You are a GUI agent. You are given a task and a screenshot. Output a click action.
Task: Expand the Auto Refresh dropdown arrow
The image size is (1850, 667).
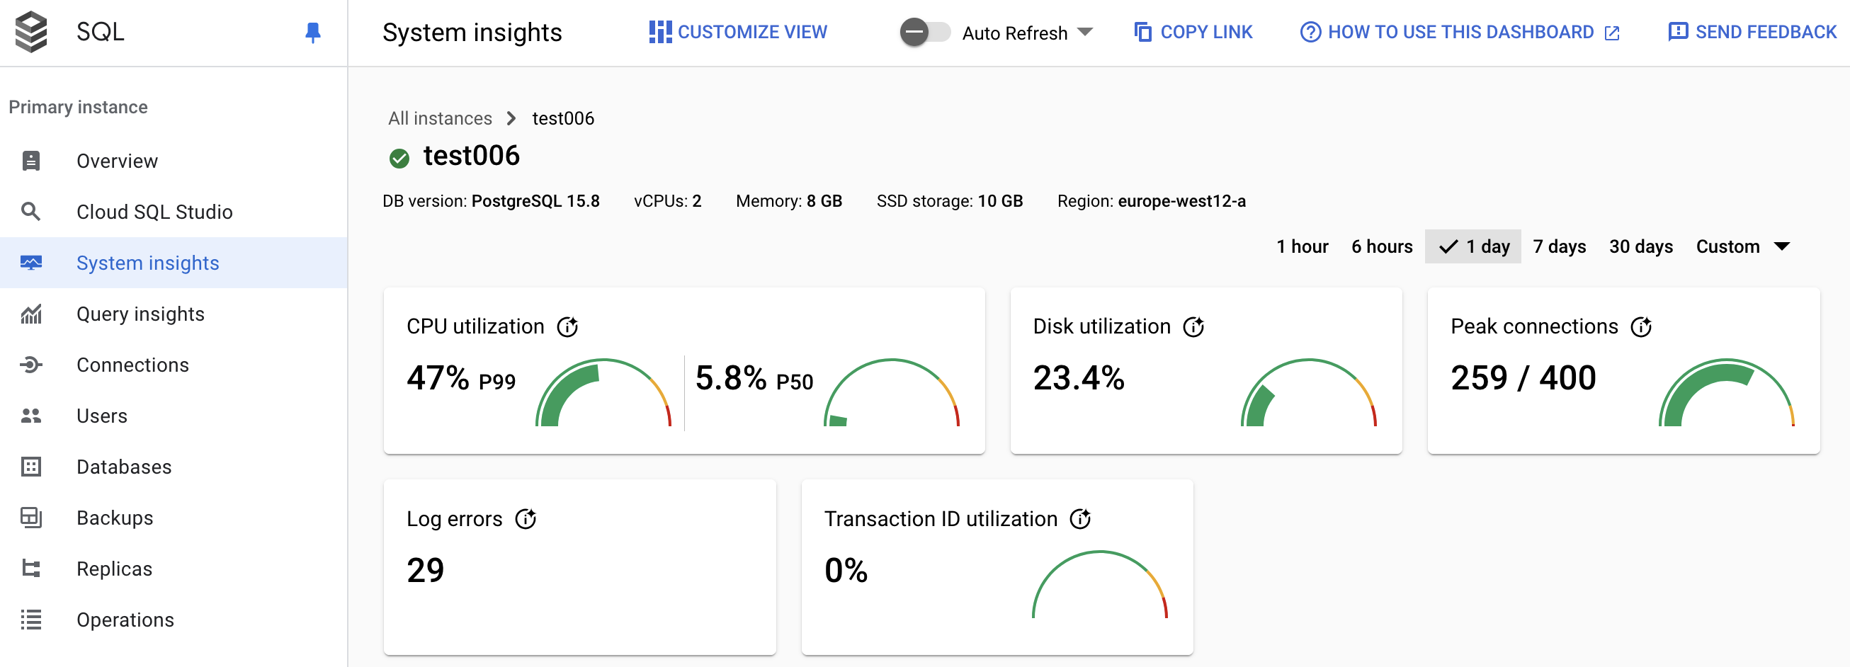tap(1085, 33)
